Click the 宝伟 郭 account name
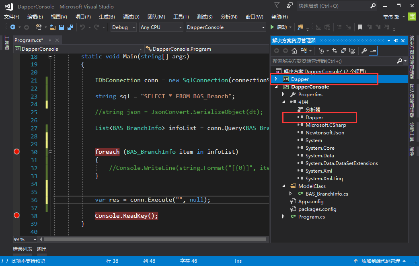This screenshot has width=419, height=266. (391, 17)
